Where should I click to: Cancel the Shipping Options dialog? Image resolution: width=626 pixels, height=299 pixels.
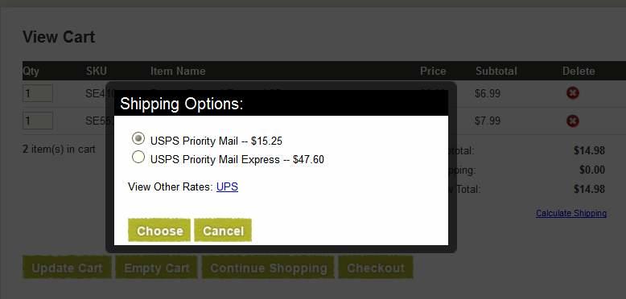(x=223, y=231)
